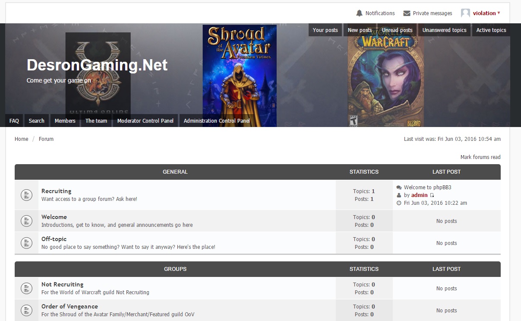Click the GROUPS category header
This screenshot has width=521, height=321.
[x=175, y=269]
